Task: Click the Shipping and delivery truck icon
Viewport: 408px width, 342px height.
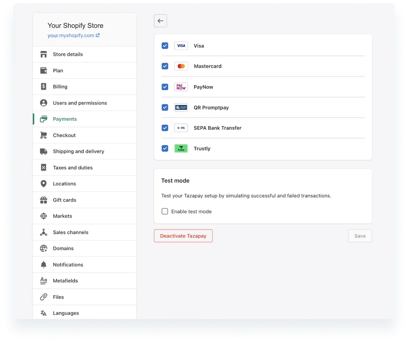Action: pos(43,151)
